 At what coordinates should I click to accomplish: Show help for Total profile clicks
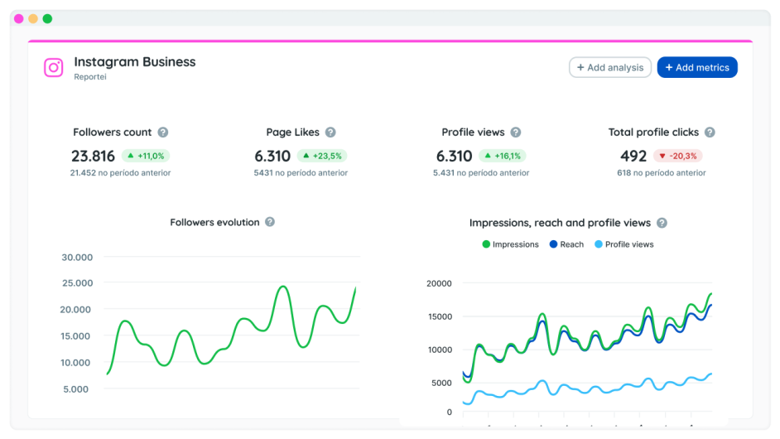(710, 133)
